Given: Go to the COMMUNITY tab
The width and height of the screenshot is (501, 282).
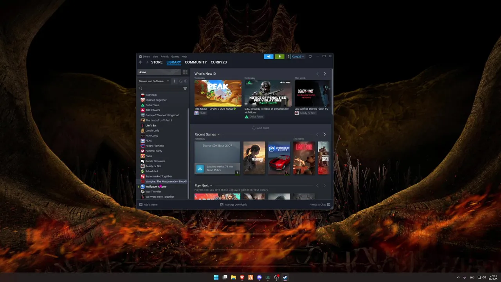Looking at the screenshot, I should (196, 62).
